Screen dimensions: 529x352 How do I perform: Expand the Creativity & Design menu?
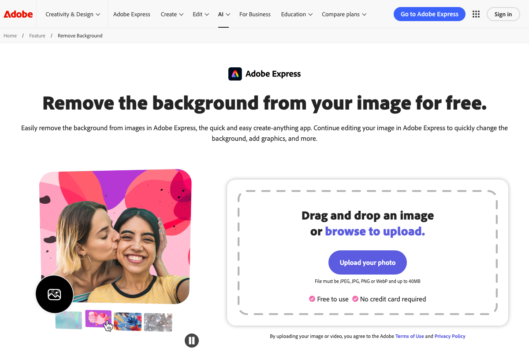pos(72,14)
